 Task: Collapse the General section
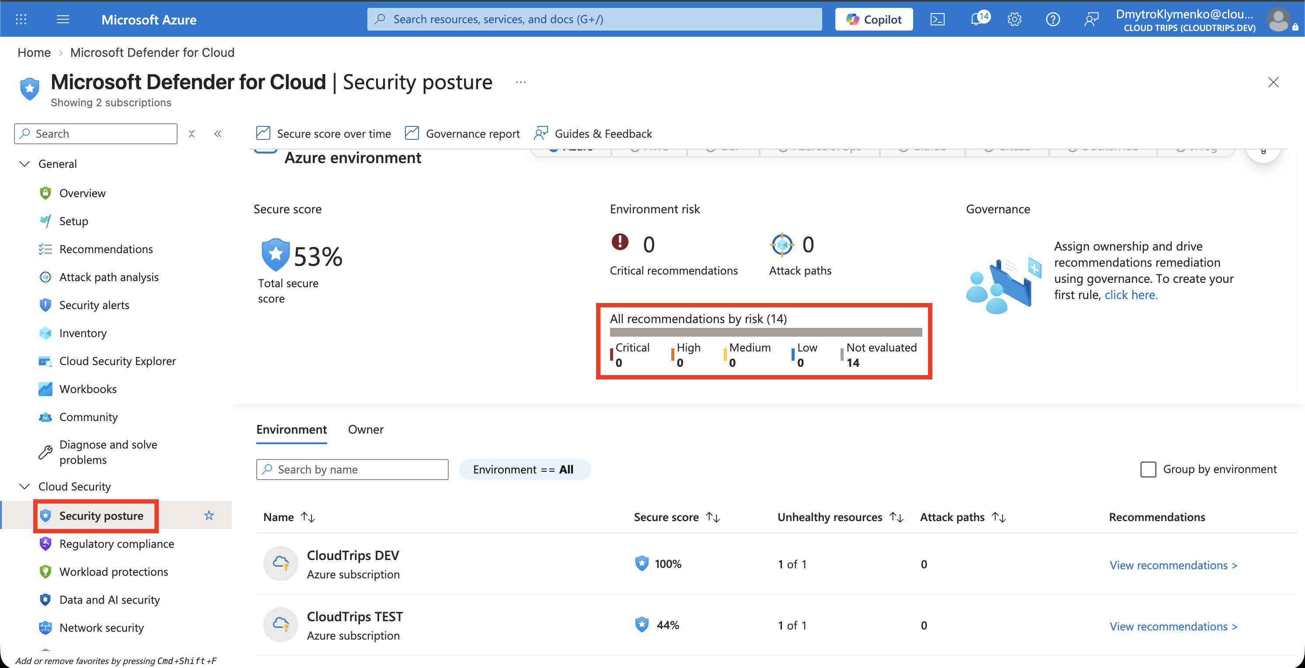click(24, 164)
